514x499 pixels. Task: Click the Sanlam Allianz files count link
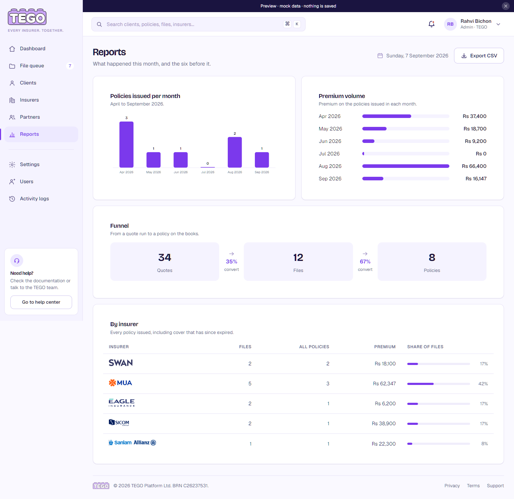251,444
